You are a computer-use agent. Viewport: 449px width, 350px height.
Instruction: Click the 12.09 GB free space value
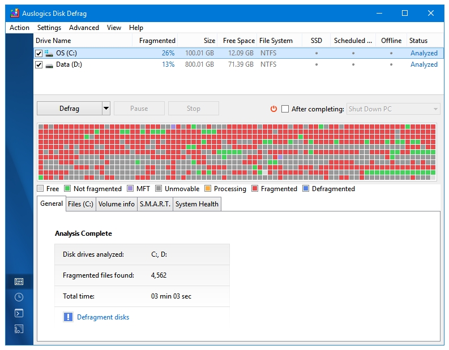(x=241, y=53)
